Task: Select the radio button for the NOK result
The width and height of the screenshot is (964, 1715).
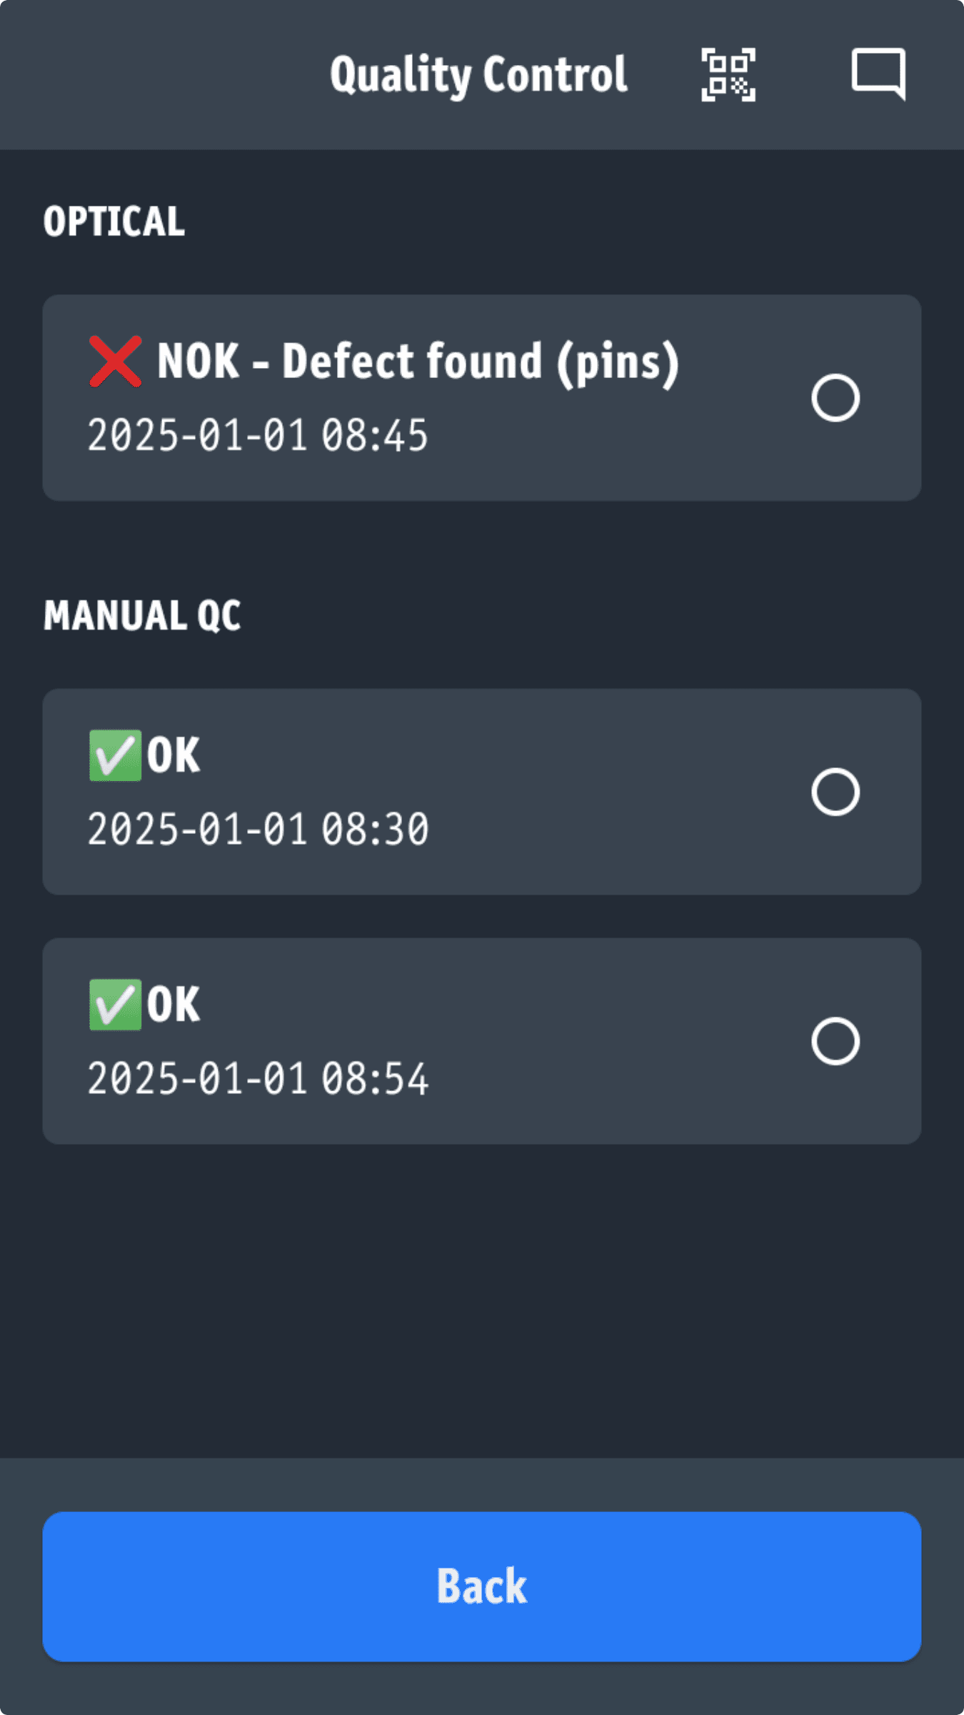Action: pyautogui.click(x=837, y=398)
